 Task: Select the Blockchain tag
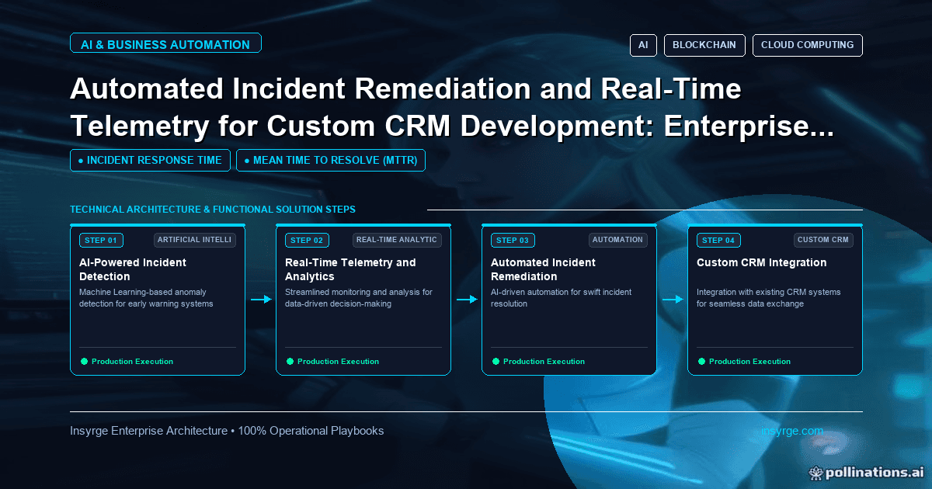(704, 45)
